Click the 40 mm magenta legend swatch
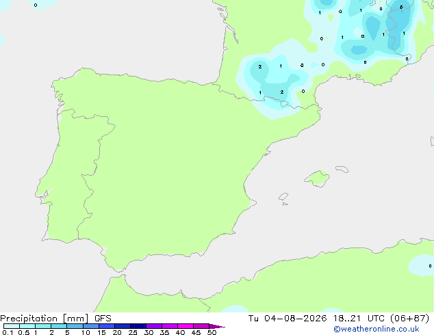Screen dimensions: 434x335 point(186,326)
